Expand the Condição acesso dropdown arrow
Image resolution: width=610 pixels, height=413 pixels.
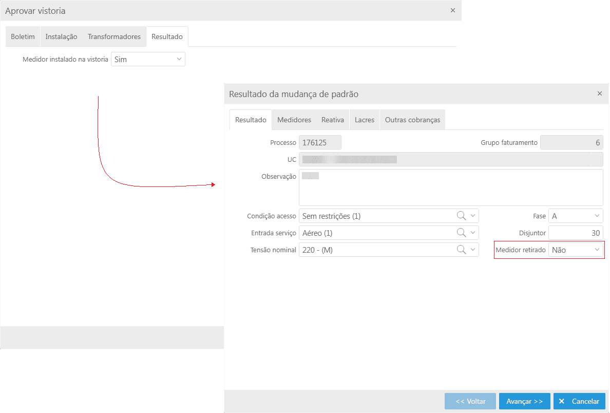coord(473,216)
